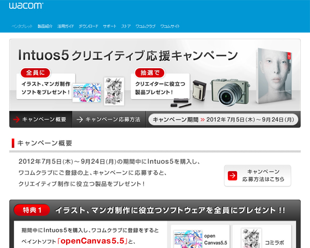Open the 製品紹介 menu item
The width and height of the screenshot is (310, 248).
45,26
